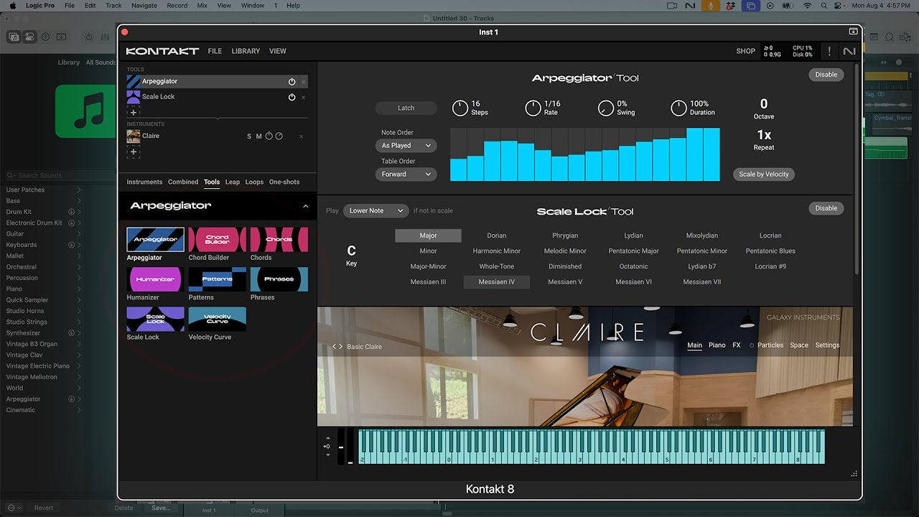919x517 pixels.
Task: Expand Keyboards category in Logic library
Action: click(x=79, y=245)
